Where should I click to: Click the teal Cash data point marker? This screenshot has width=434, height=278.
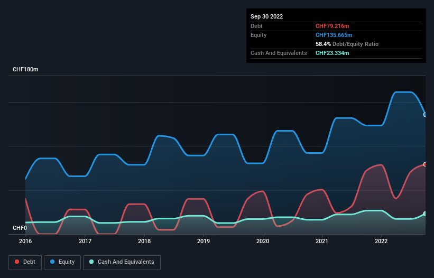point(425,214)
